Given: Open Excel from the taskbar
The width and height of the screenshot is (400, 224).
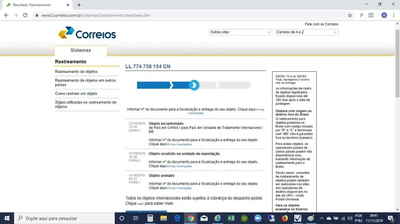Looking at the screenshot, I should (231, 218).
